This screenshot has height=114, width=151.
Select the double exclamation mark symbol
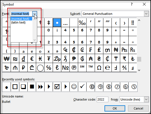pos(133,23)
